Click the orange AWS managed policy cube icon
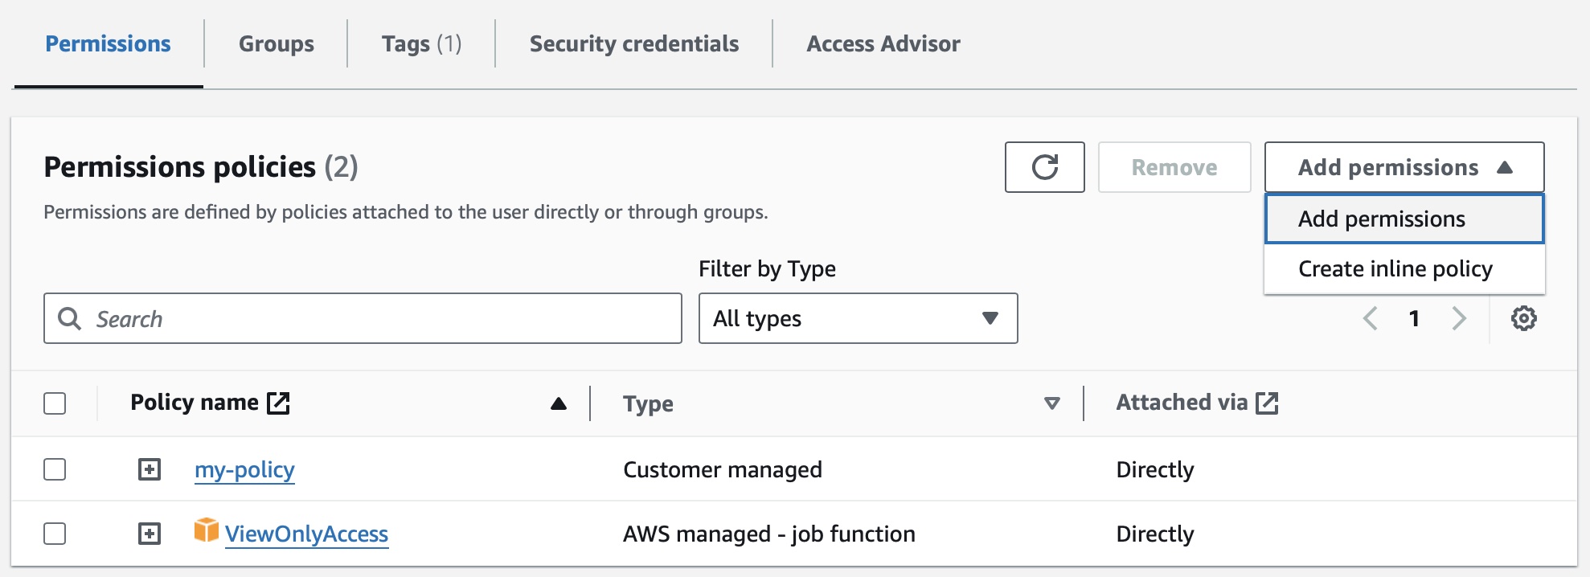The width and height of the screenshot is (1590, 577). click(207, 530)
